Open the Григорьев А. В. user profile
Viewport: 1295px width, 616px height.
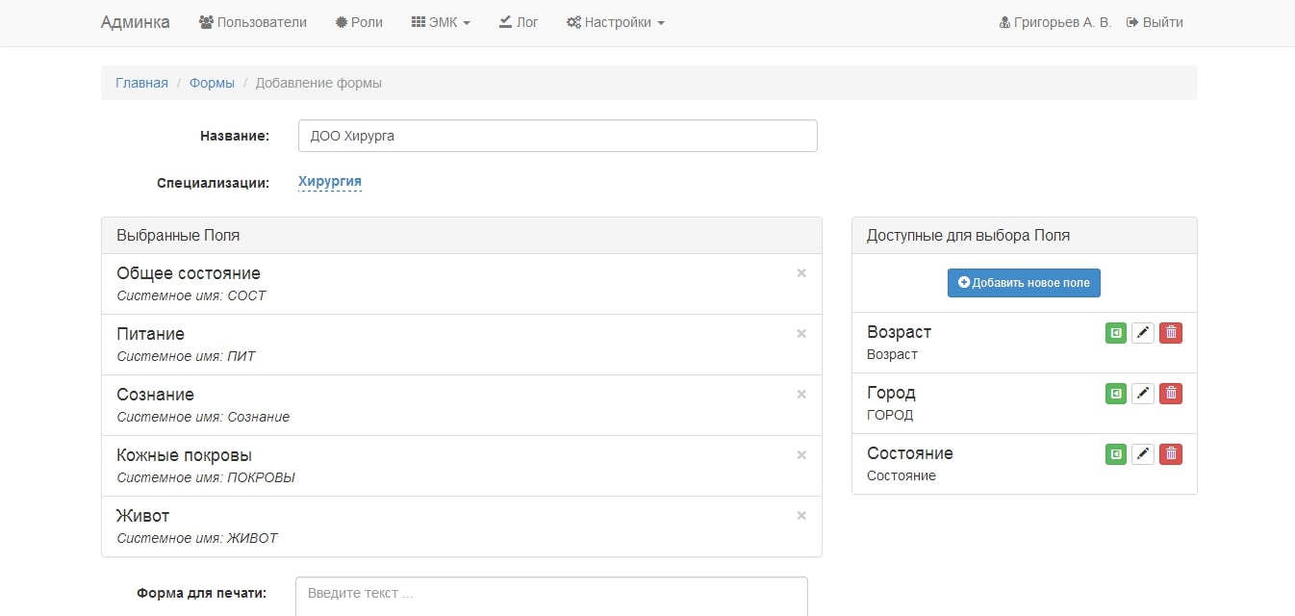tap(1055, 22)
